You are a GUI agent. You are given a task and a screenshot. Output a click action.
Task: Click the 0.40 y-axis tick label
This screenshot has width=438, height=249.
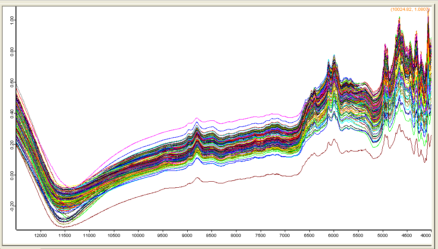click(x=12, y=113)
